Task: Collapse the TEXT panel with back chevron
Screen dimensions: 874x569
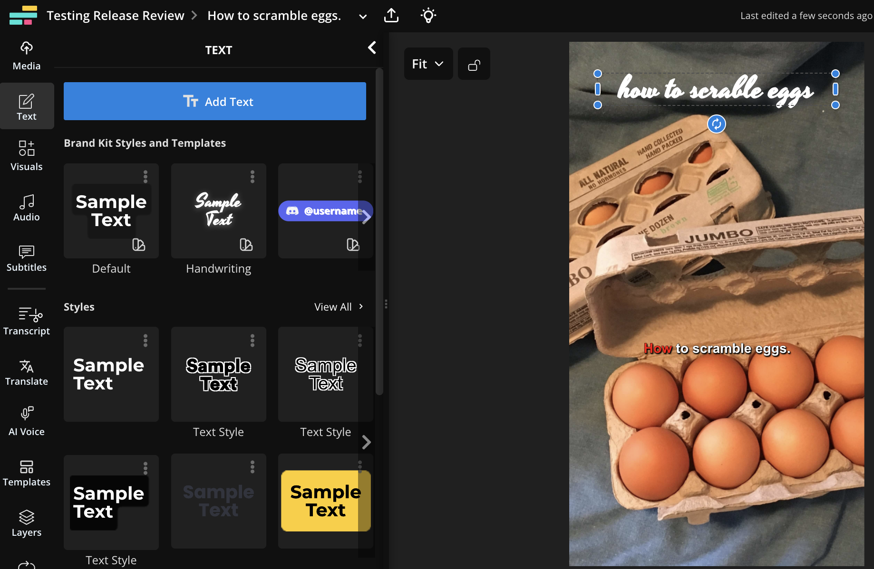Action: [372, 48]
